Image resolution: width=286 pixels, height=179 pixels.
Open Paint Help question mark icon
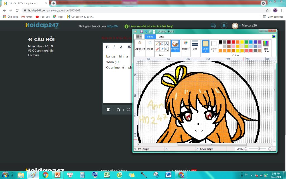[274, 37]
